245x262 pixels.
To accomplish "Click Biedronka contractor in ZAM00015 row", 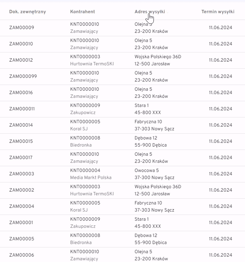I will click(x=81, y=145).
